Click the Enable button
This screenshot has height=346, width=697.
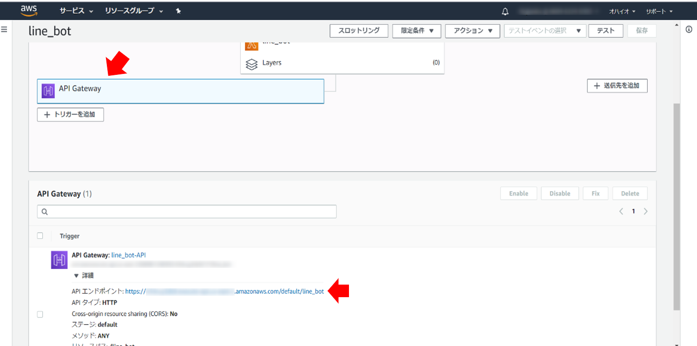click(x=519, y=193)
